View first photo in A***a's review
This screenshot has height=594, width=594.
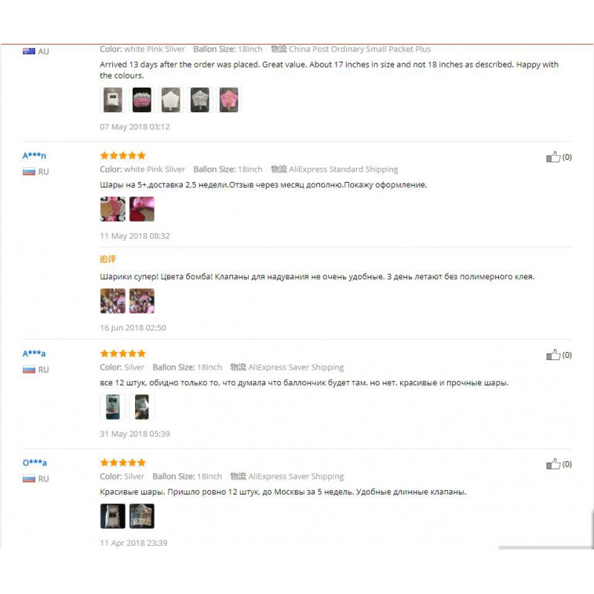coord(113,407)
